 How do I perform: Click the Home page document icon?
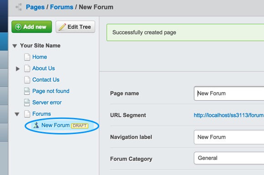pos(27,57)
